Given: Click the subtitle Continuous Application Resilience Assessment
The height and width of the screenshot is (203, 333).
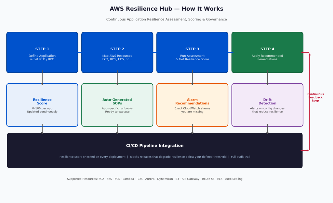Looking at the screenshot, I should click(166, 19).
